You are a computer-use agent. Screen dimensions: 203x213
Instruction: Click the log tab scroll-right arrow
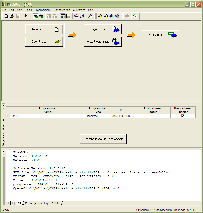(13, 203)
